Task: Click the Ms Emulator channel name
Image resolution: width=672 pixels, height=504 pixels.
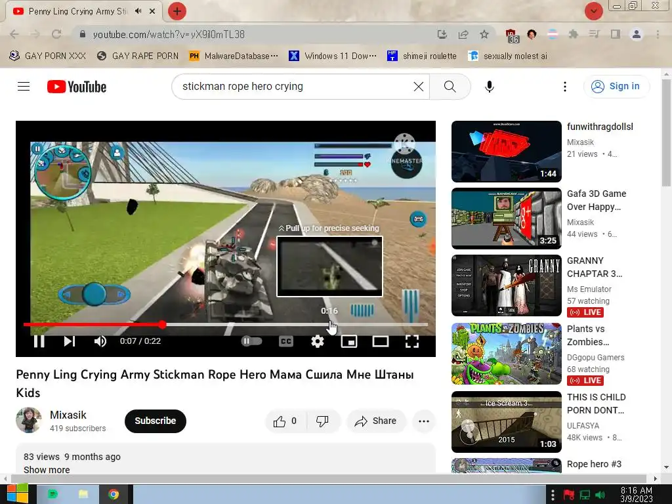Action: (x=589, y=289)
